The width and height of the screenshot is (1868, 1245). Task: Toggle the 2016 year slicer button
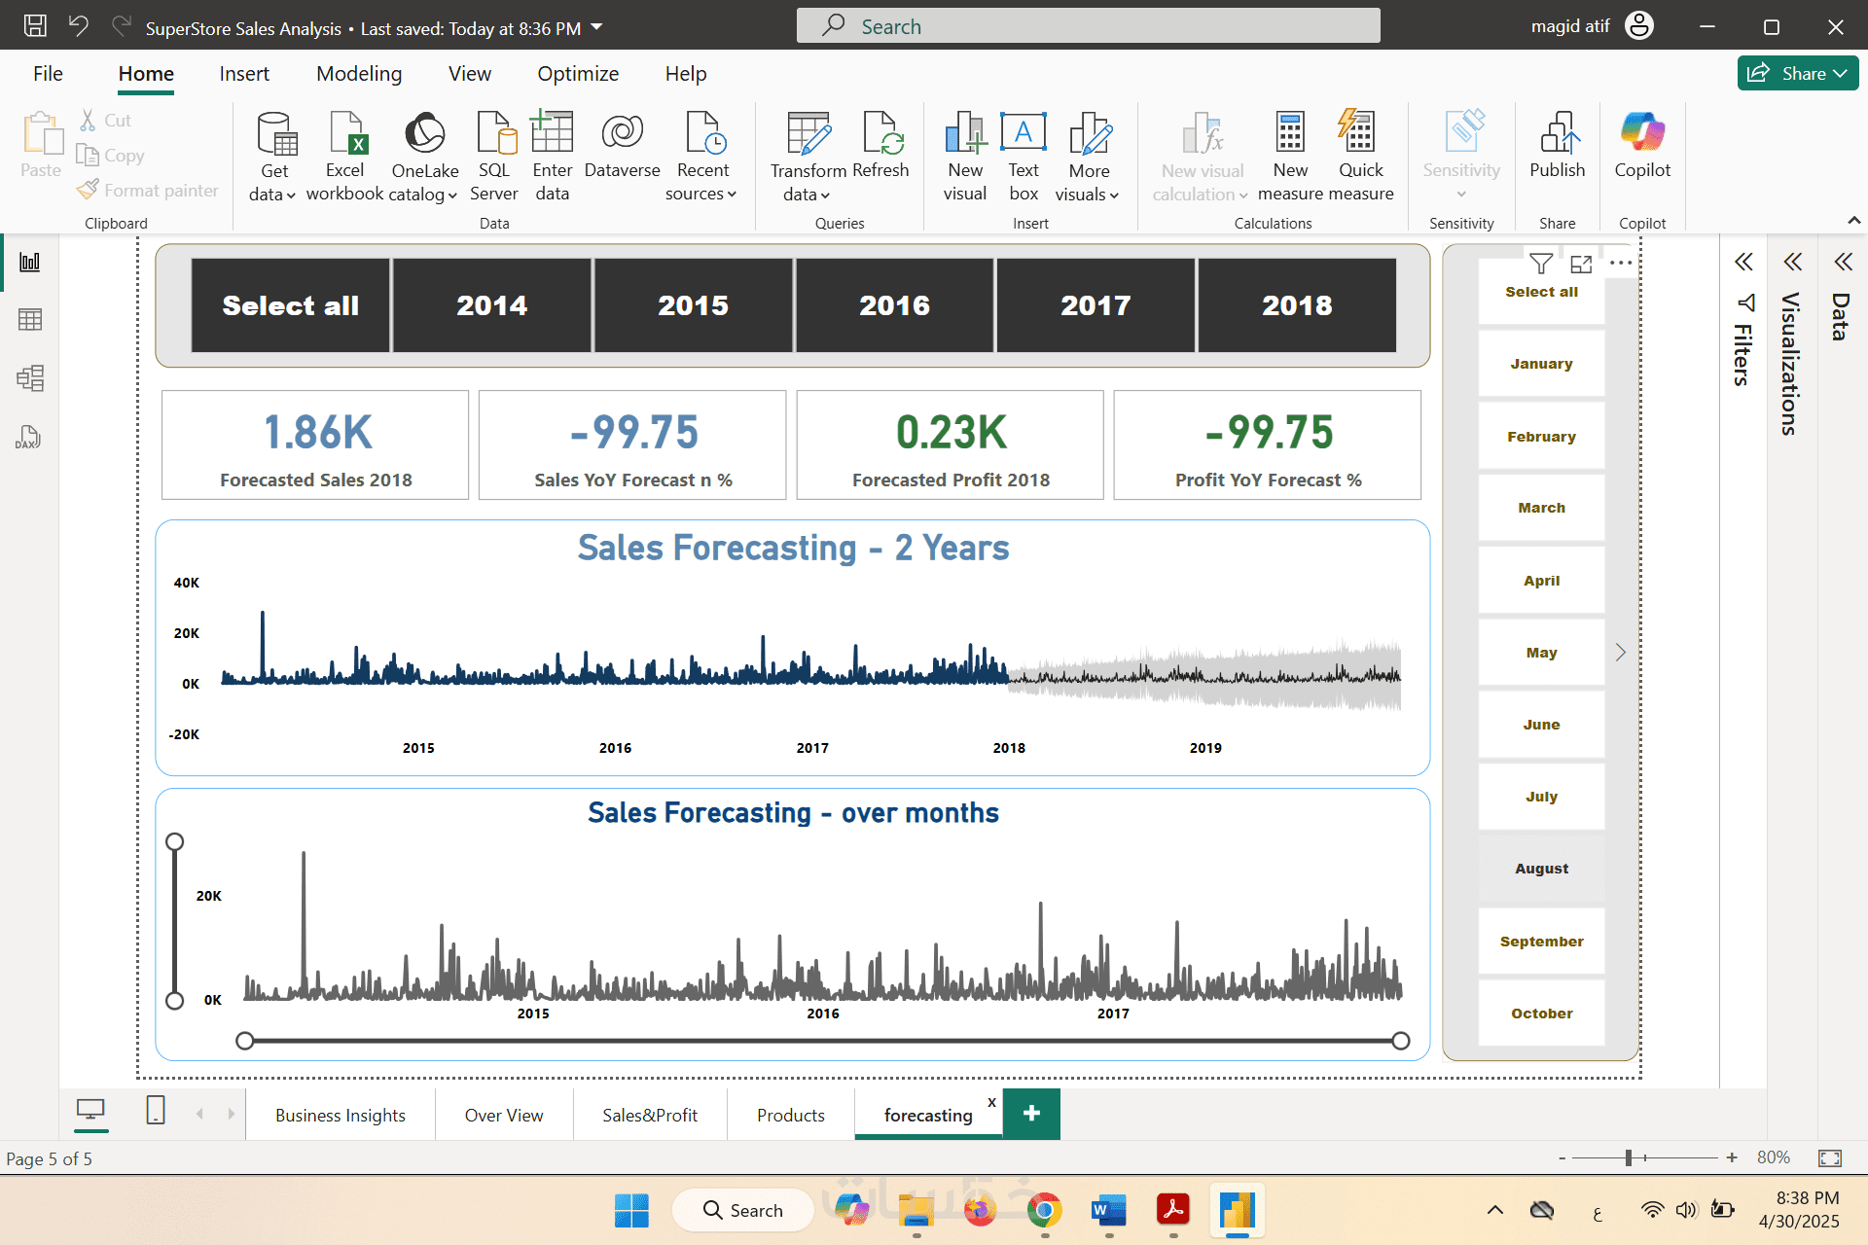tap(894, 305)
